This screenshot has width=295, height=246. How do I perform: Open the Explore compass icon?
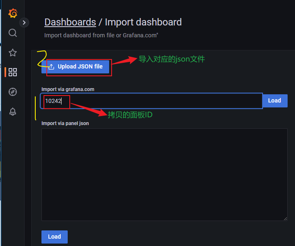click(13, 92)
